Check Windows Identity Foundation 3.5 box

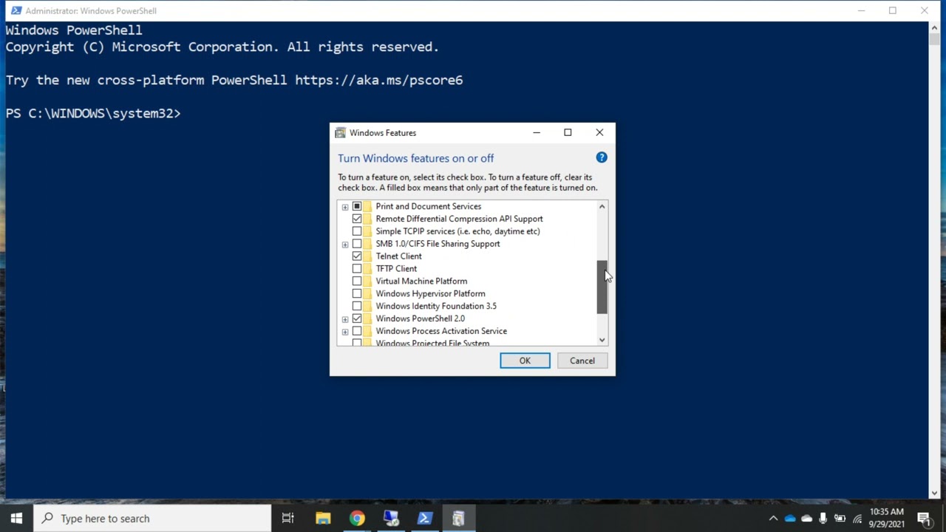(357, 306)
